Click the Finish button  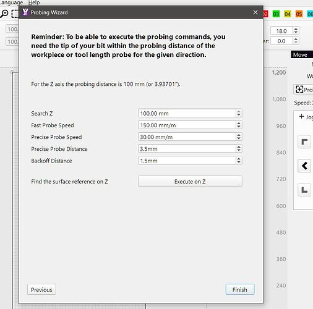pos(240,290)
